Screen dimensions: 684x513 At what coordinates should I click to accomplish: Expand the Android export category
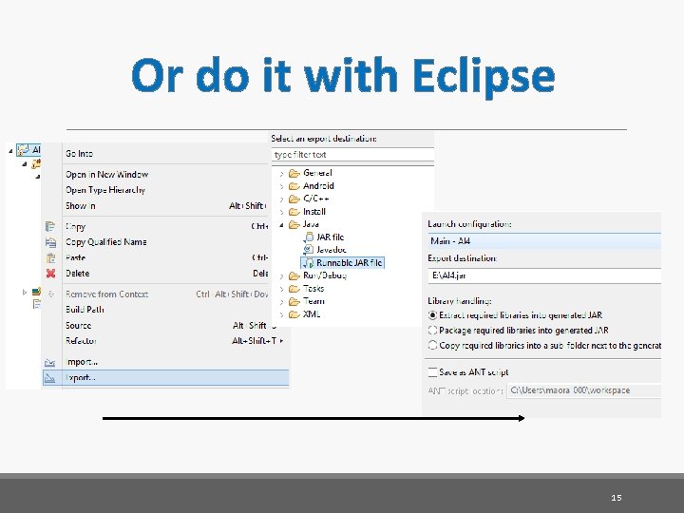282,187
